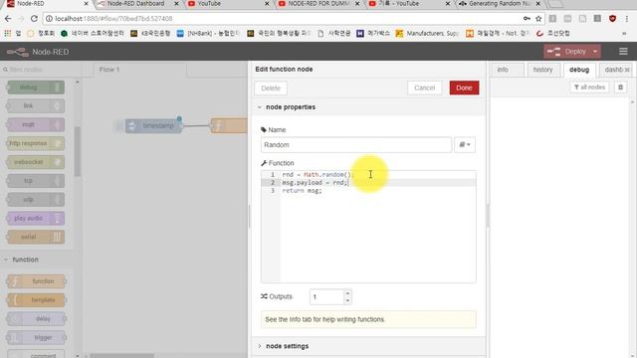The height and width of the screenshot is (358, 637).
Task: Open the browser apps grid icon
Action: [8, 33]
